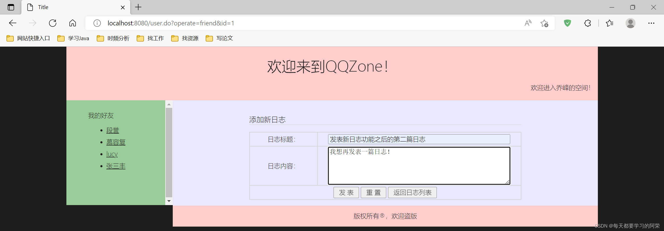Click the 发 表 submit button
This screenshot has width=664, height=231.
point(346,192)
